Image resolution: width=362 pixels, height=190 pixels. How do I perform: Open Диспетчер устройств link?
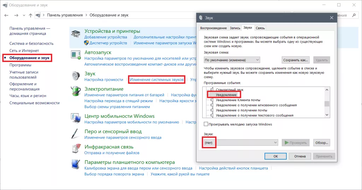[x=108, y=43]
